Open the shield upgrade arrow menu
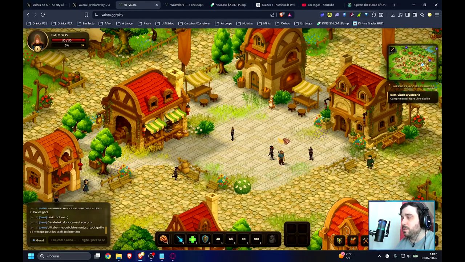 tap(339, 241)
